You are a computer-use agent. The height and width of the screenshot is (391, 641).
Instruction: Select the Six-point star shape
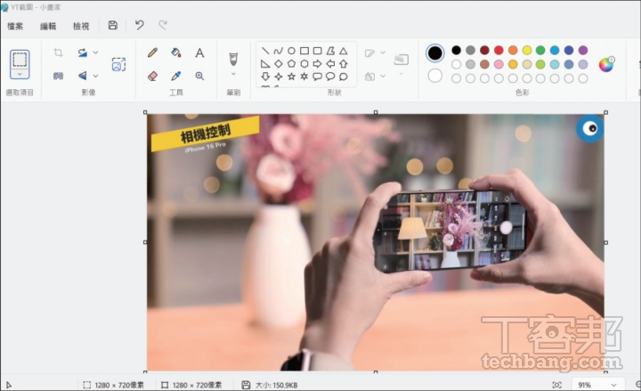click(304, 77)
